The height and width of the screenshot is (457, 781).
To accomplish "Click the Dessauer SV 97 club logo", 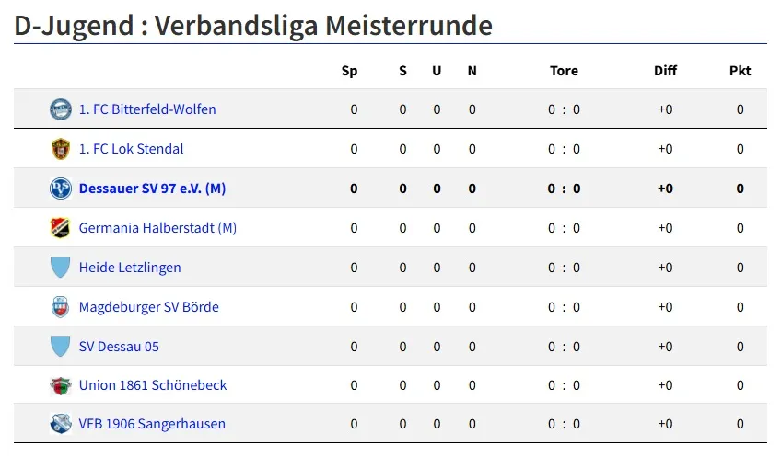I will tap(60, 189).
